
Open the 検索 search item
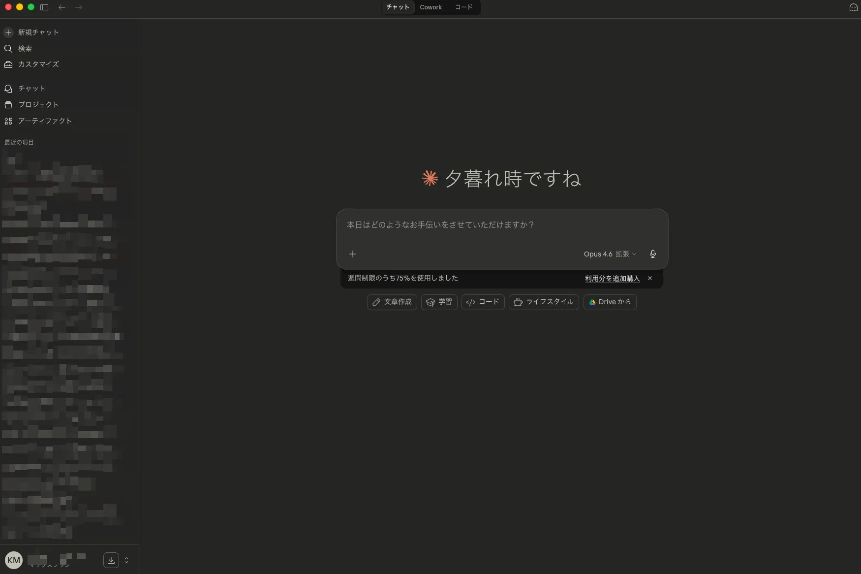(x=18, y=49)
